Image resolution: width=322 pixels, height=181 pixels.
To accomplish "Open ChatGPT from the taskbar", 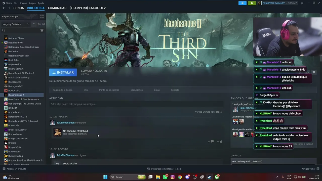I will [202, 177].
